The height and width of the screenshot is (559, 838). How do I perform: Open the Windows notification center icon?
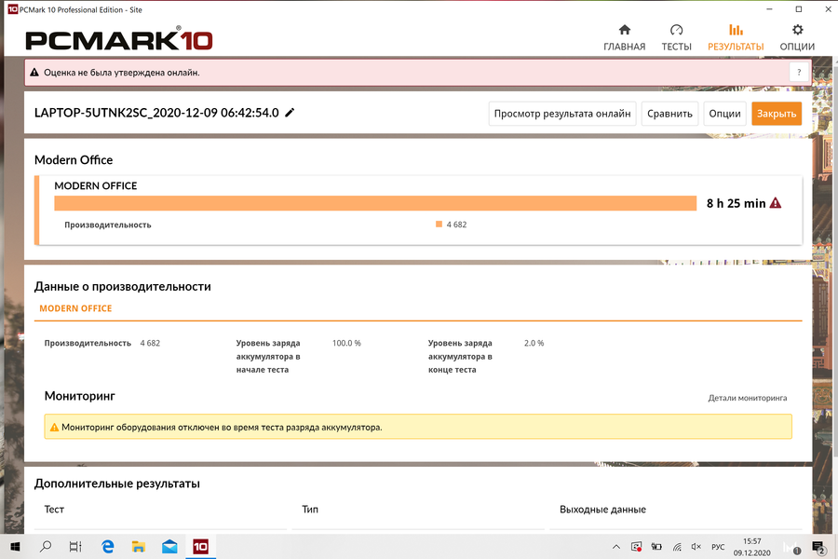click(x=819, y=547)
